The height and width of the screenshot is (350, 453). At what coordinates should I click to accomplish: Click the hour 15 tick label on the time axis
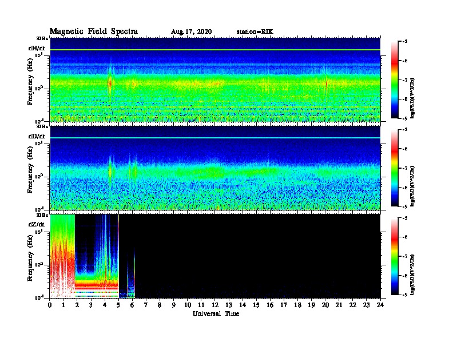pos(256,305)
